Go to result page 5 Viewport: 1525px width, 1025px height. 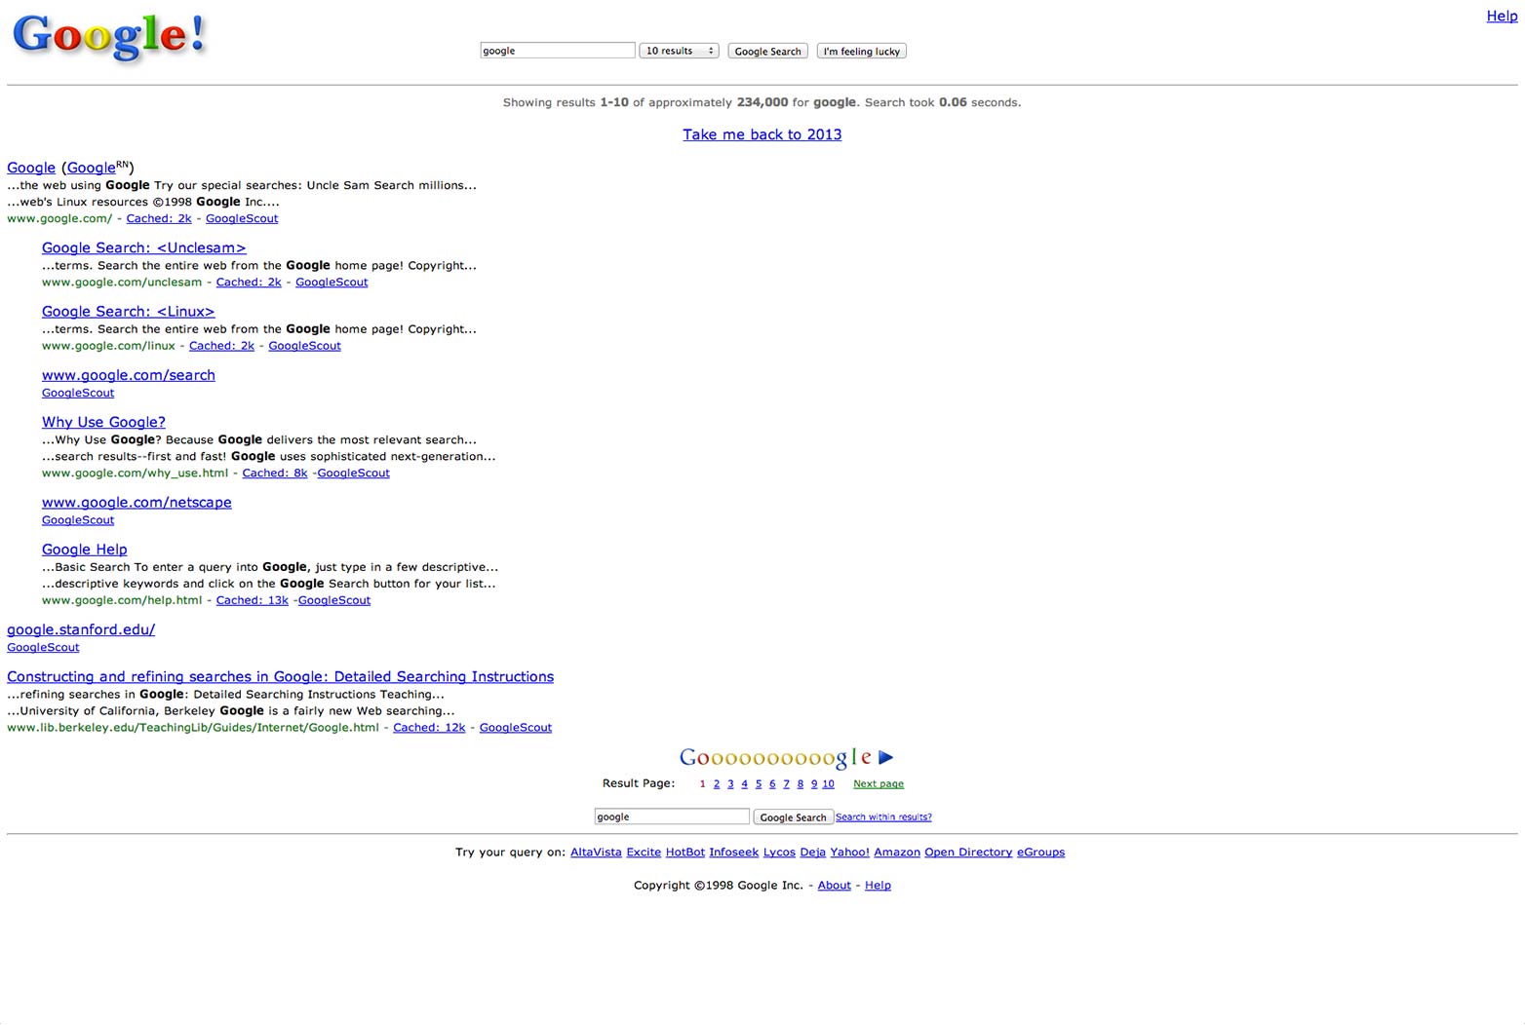click(759, 783)
